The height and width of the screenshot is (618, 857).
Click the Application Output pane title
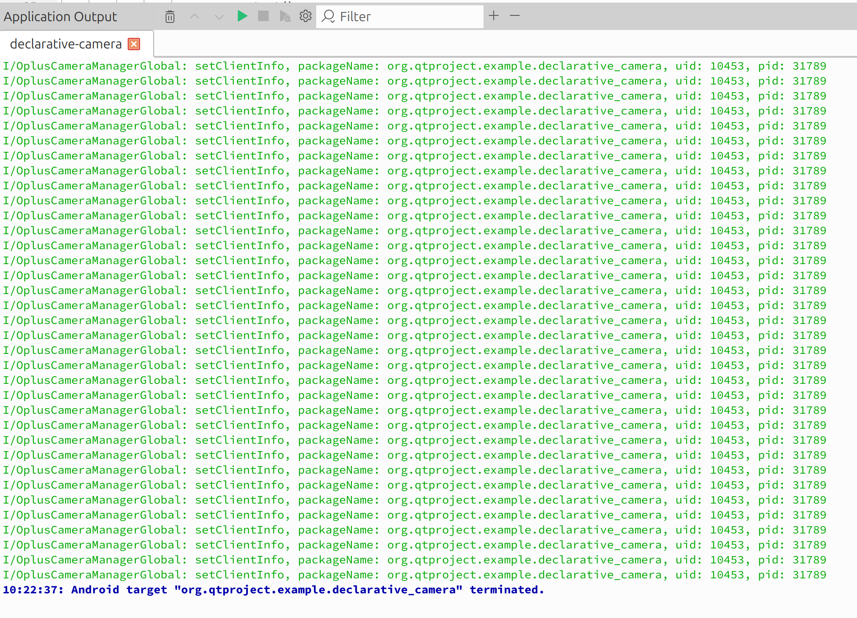point(60,17)
